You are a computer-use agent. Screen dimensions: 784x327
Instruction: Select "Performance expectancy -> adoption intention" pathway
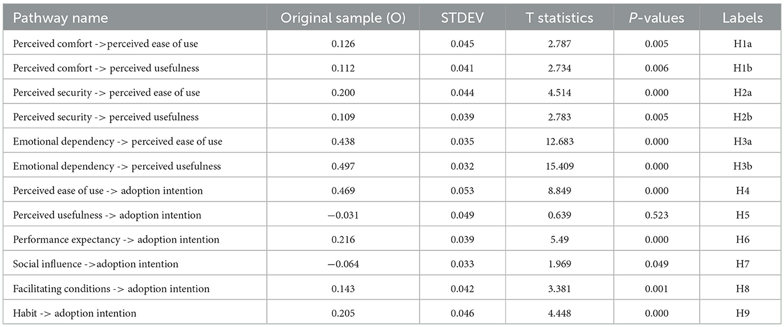pos(116,240)
